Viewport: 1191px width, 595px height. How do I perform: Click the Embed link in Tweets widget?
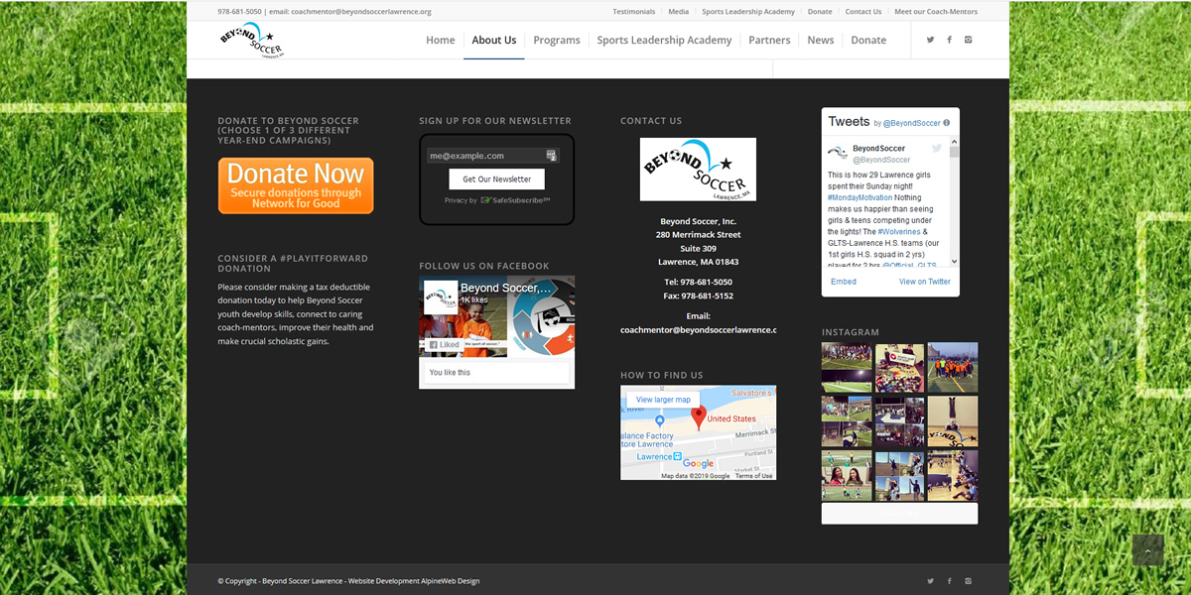click(x=844, y=282)
